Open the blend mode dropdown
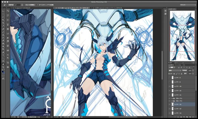 175,71
